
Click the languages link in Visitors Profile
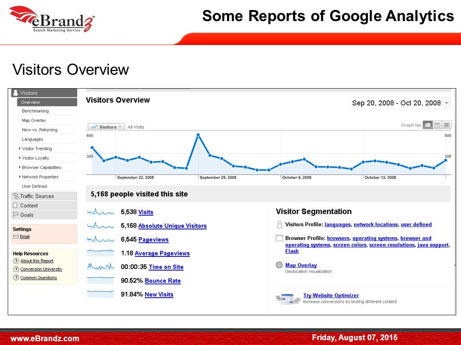tap(338, 224)
